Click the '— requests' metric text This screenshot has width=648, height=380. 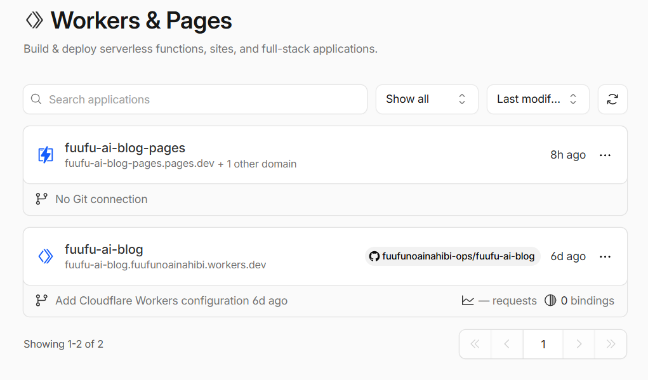(x=508, y=301)
